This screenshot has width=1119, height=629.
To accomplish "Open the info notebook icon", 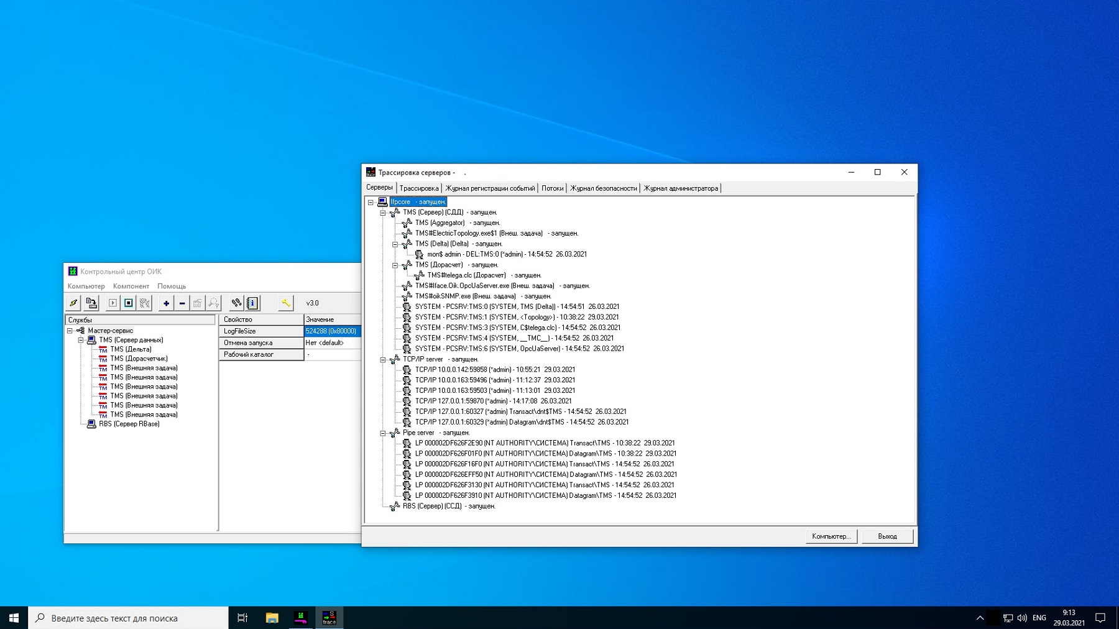I will [x=252, y=303].
